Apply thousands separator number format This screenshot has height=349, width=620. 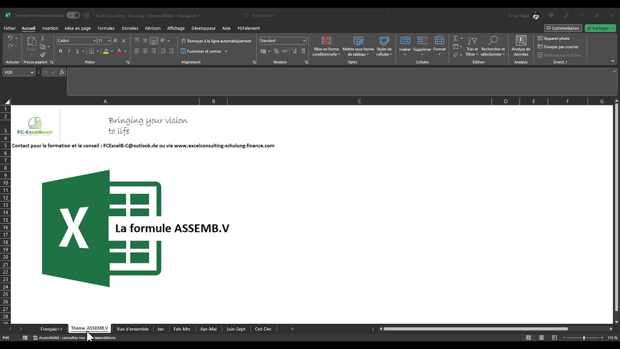pyautogui.click(x=285, y=51)
